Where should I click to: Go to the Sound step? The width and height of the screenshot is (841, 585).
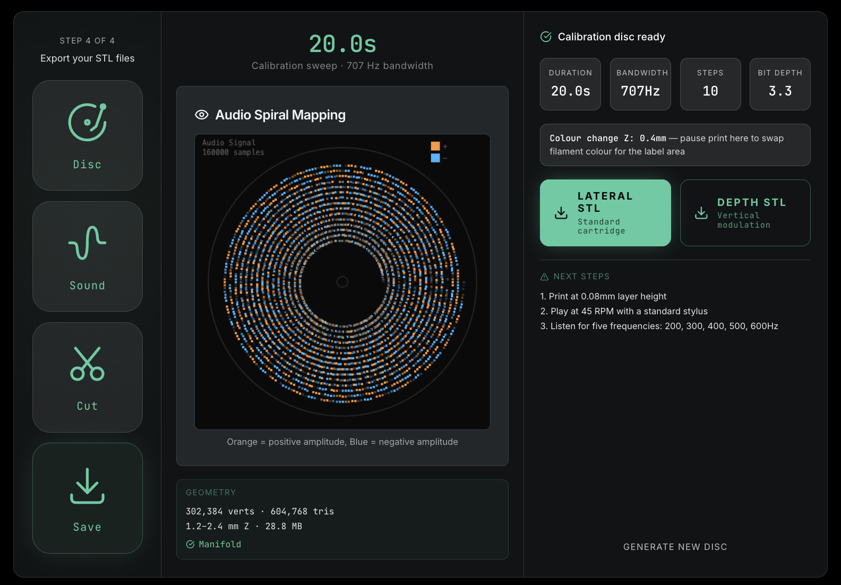tap(88, 256)
